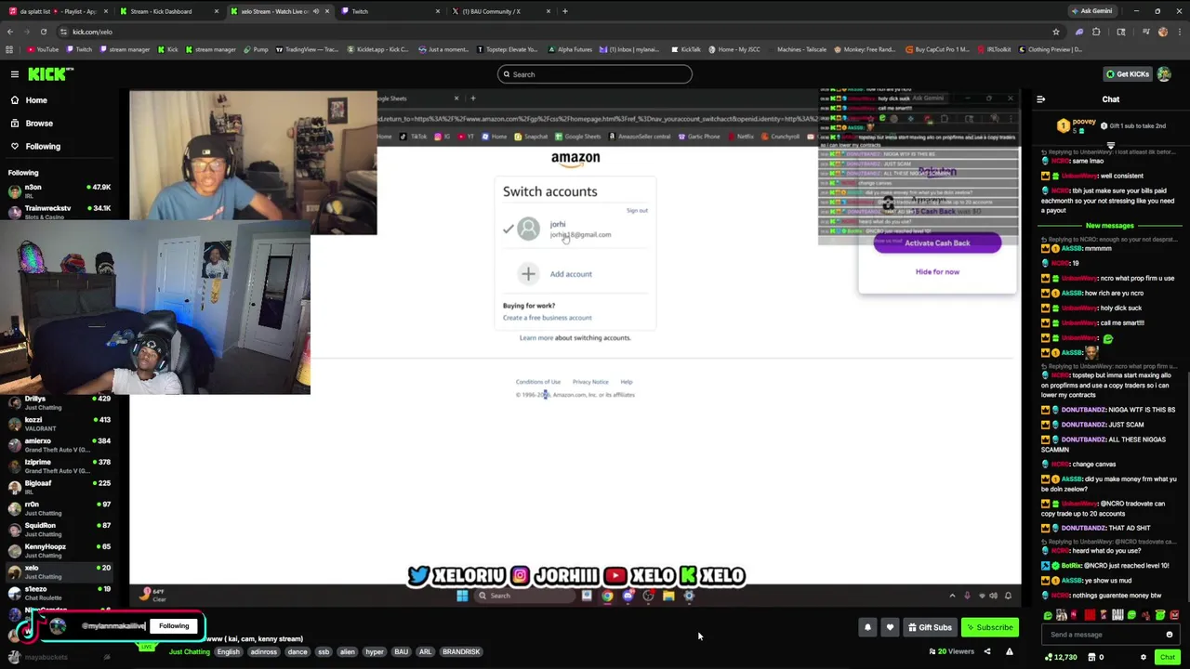Open Bigloaaf channel in sidebar

[59, 487]
